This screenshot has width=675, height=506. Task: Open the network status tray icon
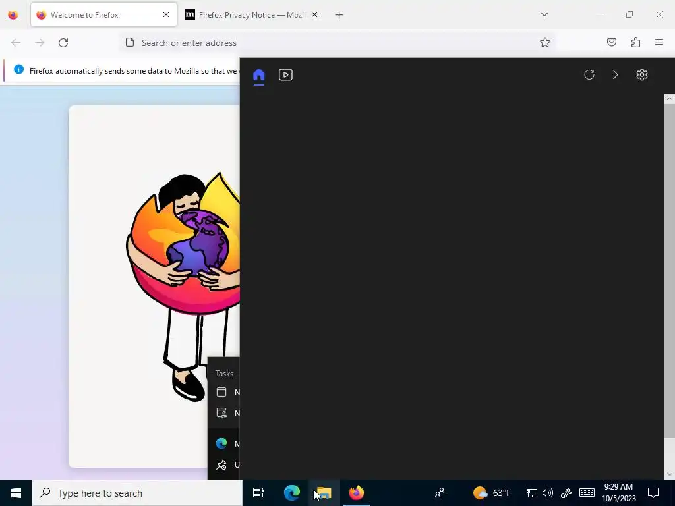pyautogui.click(x=532, y=493)
